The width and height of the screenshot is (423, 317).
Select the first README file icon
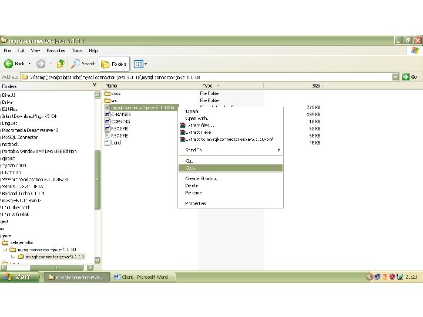pyautogui.click(x=108, y=129)
